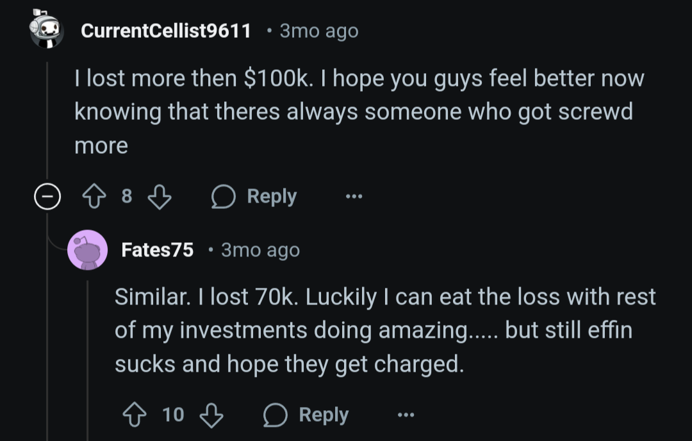Screen dimensions: 692x441
Task: Collapse the CurrentCellist9611 comment thread
Action: point(47,197)
